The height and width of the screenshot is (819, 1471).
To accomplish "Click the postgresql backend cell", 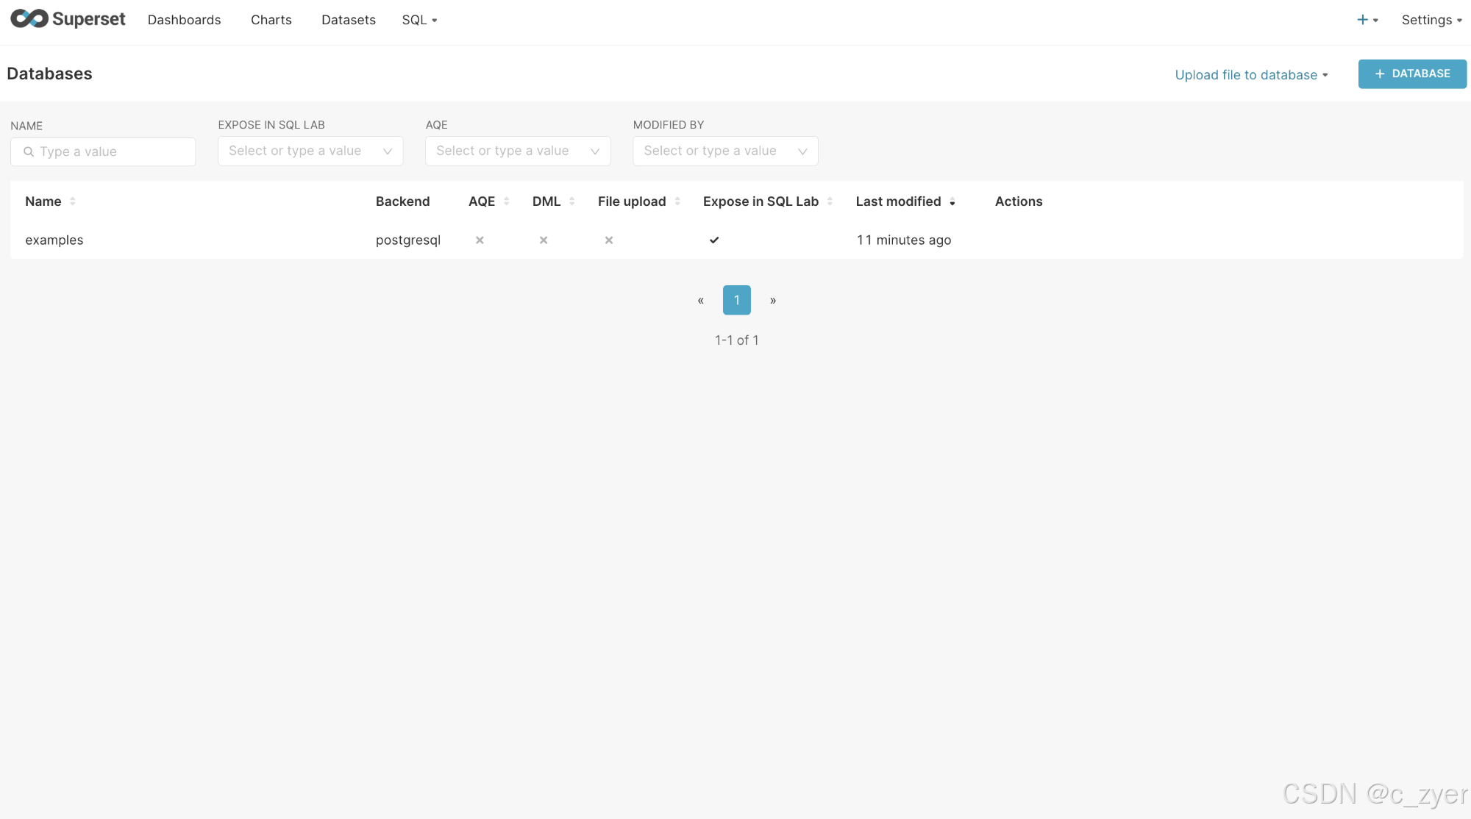I will (x=407, y=240).
